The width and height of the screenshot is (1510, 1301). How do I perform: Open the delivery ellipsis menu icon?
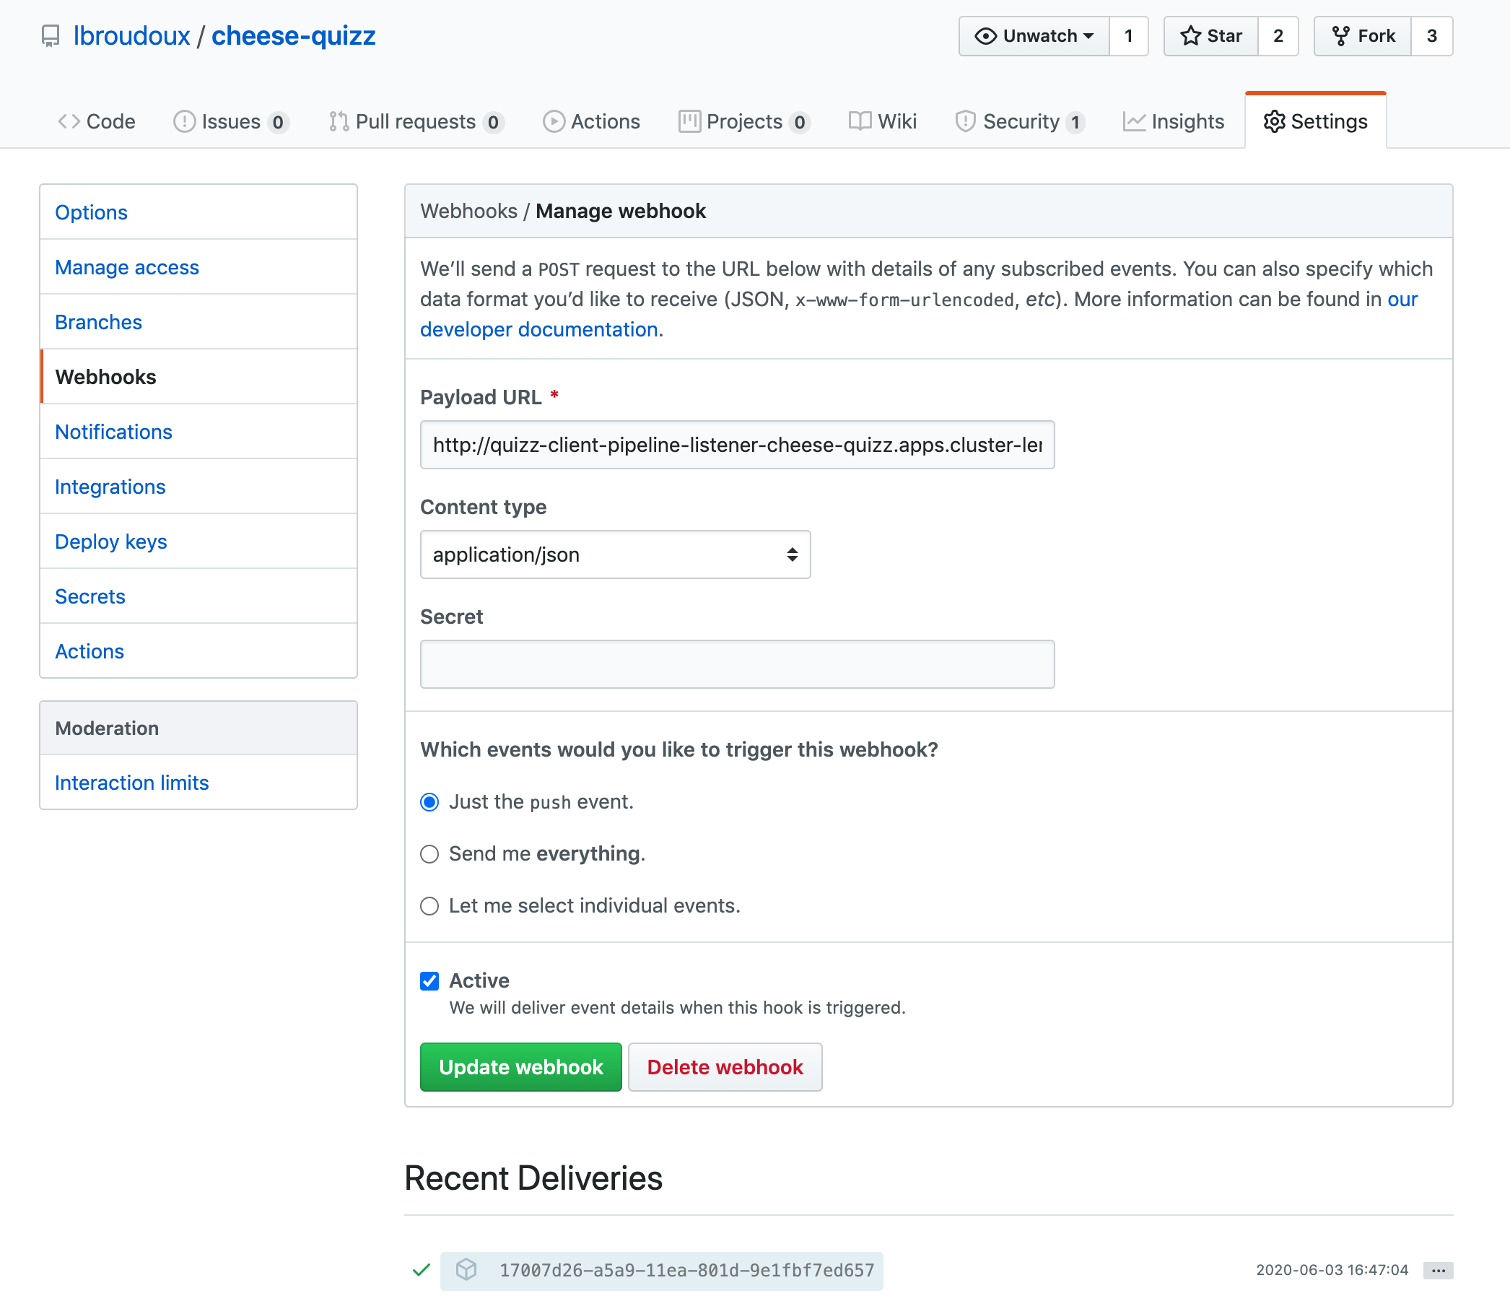click(x=1437, y=1270)
